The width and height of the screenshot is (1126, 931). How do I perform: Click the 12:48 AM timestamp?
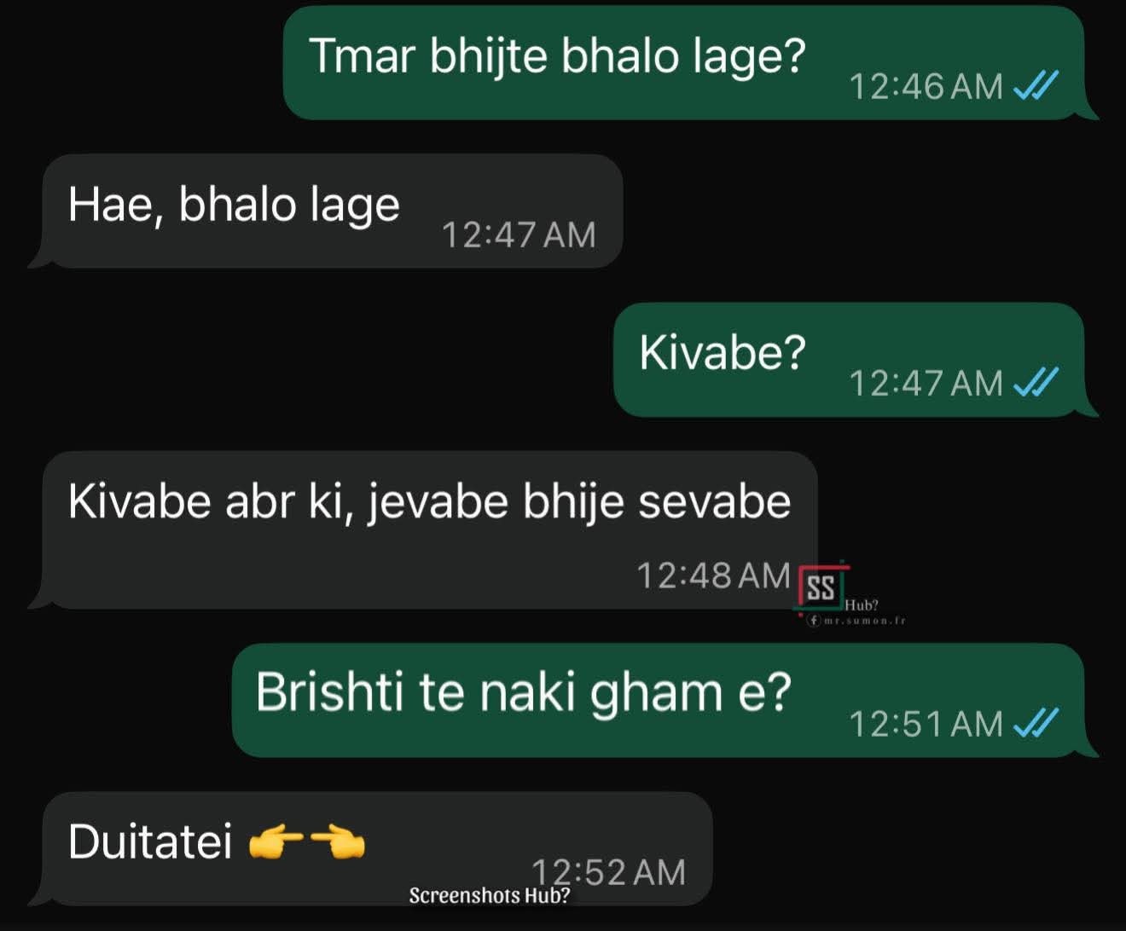(x=713, y=575)
